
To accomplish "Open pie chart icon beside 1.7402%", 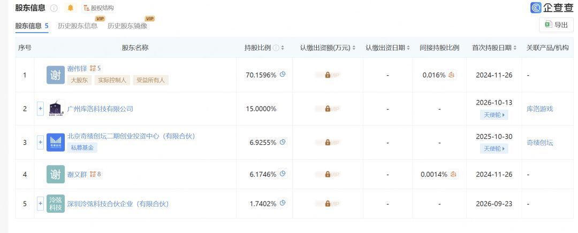I will point(283,203).
